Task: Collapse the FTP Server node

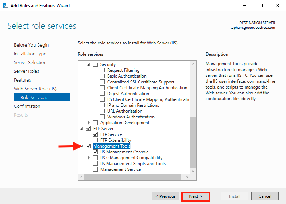Action: [x=82, y=129]
